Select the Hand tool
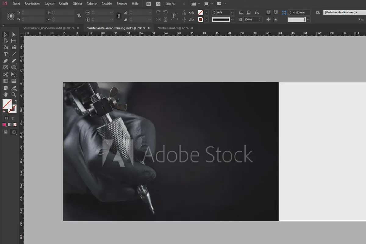 5,95
